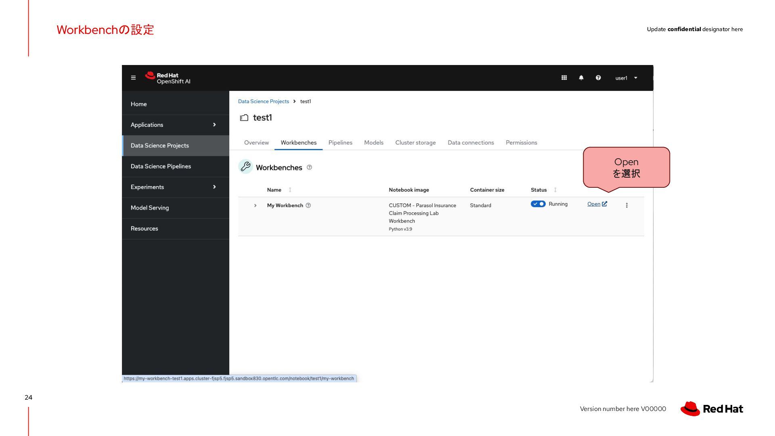Expand the My Workbench row
This screenshot has height=436, width=775.
(x=255, y=205)
